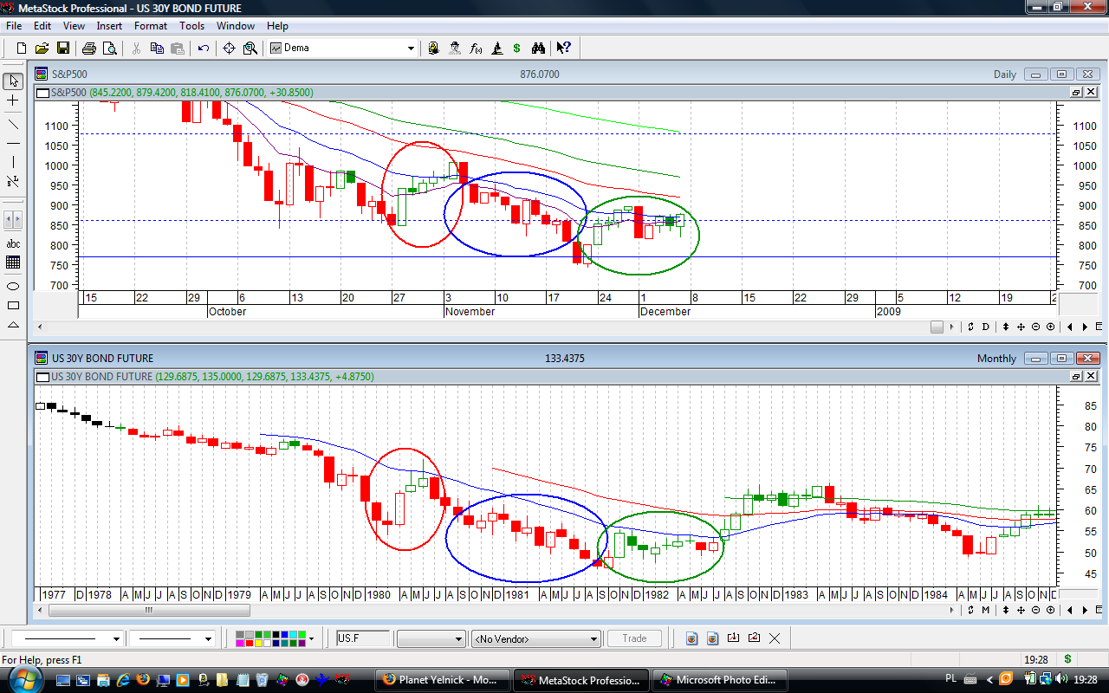Click the S&P500 chart scrollbar thumb

[937, 327]
